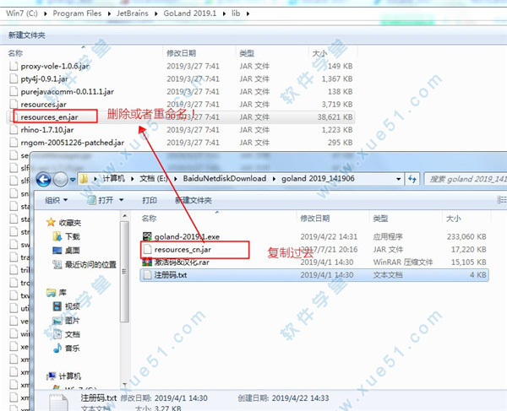Select rhino-1.7.10.jar in lib window
Screen dimensions: 507x411
[x=47, y=130]
